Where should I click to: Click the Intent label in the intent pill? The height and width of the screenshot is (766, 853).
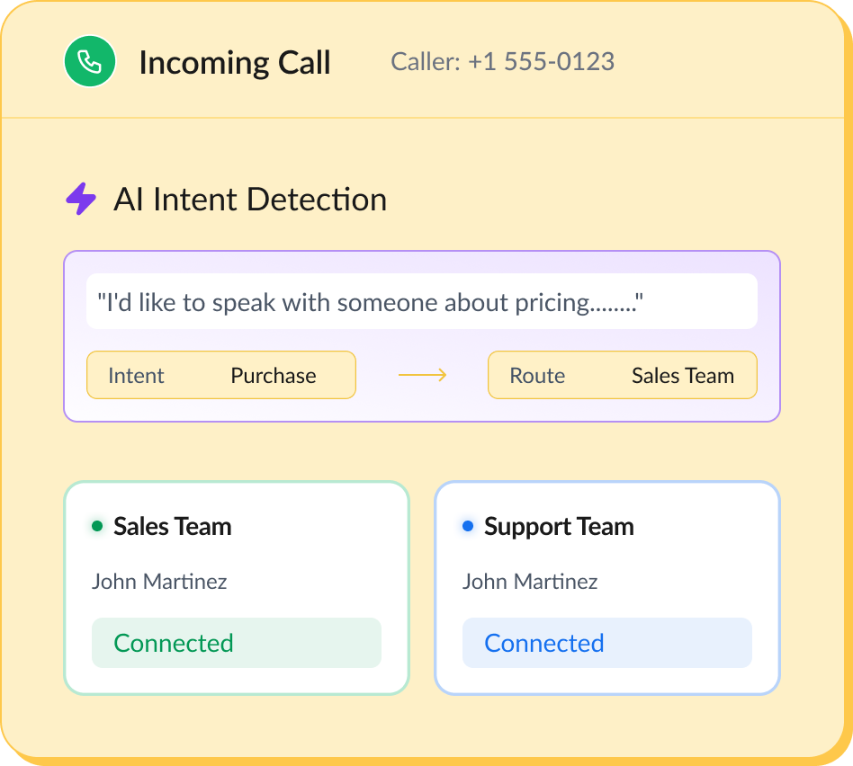point(136,376)
